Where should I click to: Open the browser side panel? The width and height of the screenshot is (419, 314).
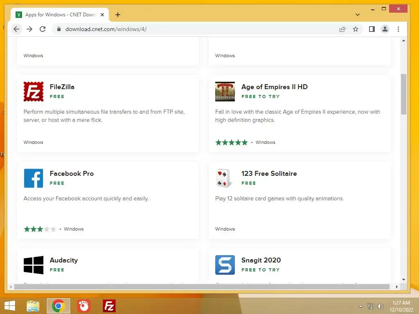pos(372,29)
